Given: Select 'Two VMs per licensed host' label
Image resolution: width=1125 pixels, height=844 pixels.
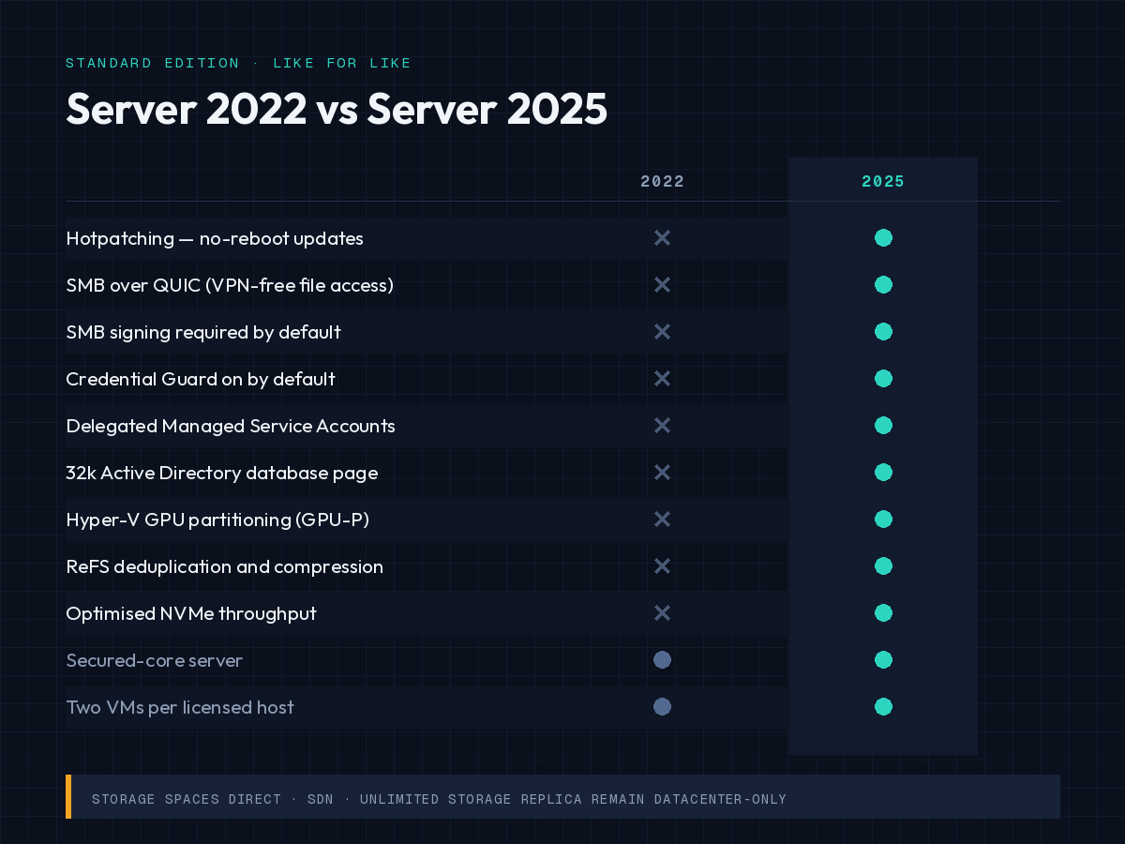Looking at the screenshot, I should click(180, 707).
